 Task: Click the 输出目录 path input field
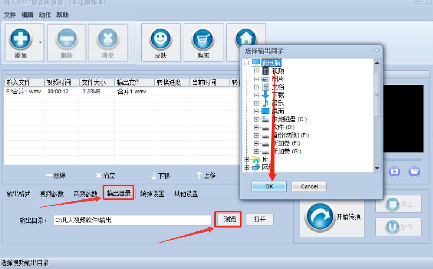pos(132,220)
